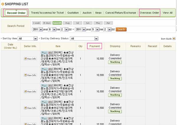This screenshot has height=125, width=177.
Task: Switch to the Overseas Order tab
Action: [149, 13]
